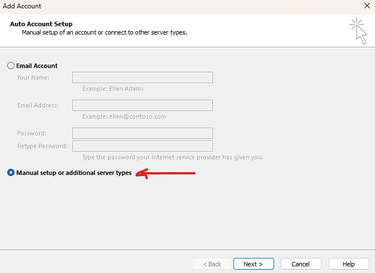375x273 pixels.
Task: Go to previous step with < Back
Action: (x=212, y=264)
